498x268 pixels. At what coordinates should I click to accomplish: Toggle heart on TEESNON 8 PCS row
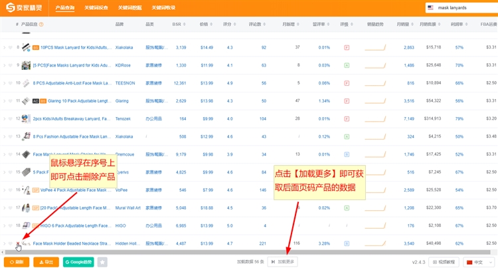pyautogui.click(x=10, y=83)
